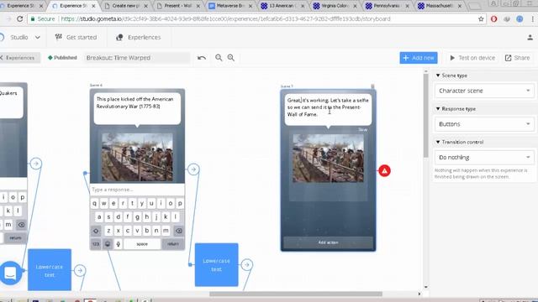This screenshot has height=302, width=538.
Task: Click the 123 key on Scene 6 keyboard
Action: point(96,244)
